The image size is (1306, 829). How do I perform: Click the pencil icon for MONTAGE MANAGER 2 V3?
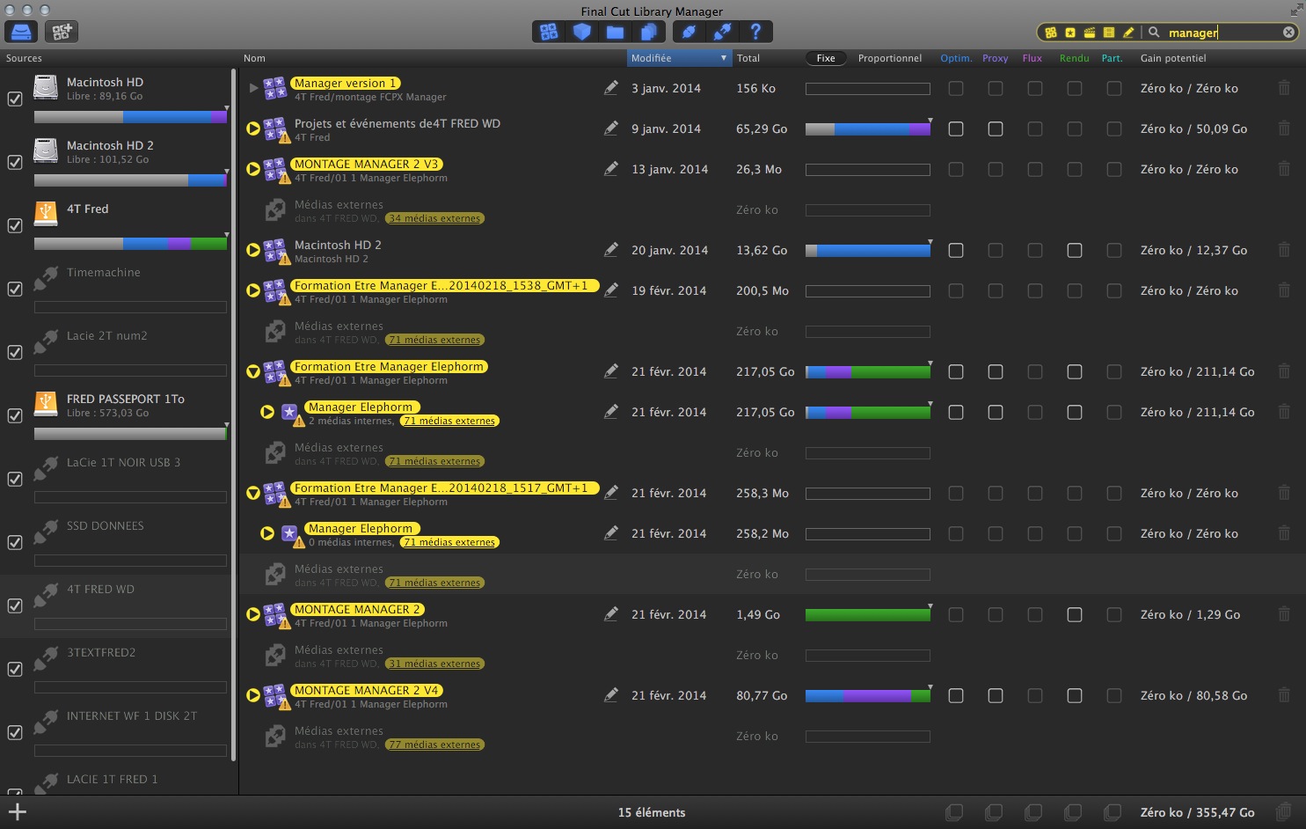pos(611,169)
